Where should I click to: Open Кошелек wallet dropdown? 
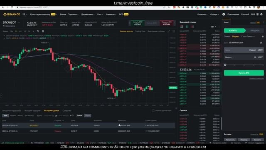click(202, 14)
